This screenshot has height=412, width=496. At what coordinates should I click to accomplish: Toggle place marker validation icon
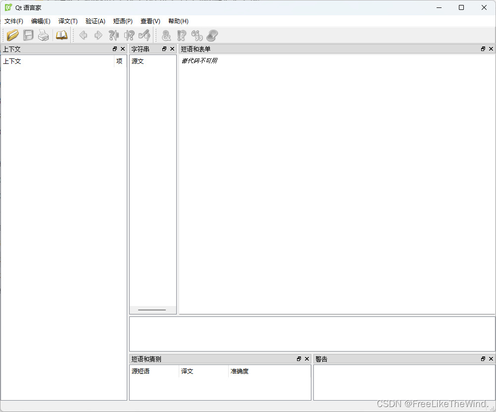tap(212, 35)
